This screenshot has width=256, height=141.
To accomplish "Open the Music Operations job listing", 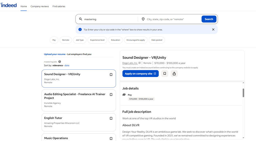I will click(x=79, y=137).
